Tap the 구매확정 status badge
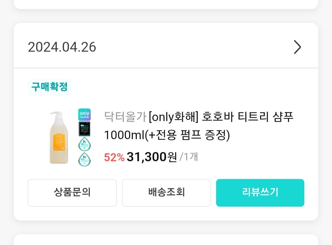This screenshot has height=245, width=332. pos(49,87)
